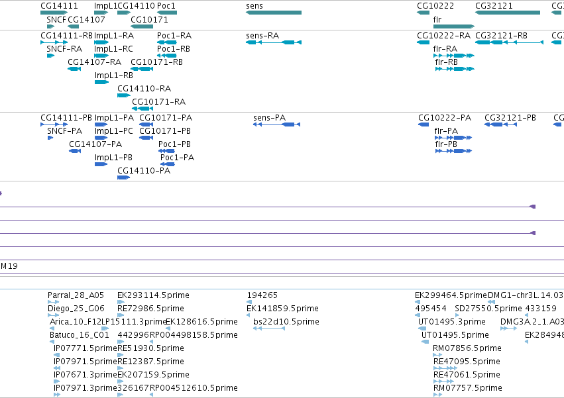The height and width of the screenshot is (398, 564).
Task: Click the ImpL1-PA protein label
Action: pos(114,118)
